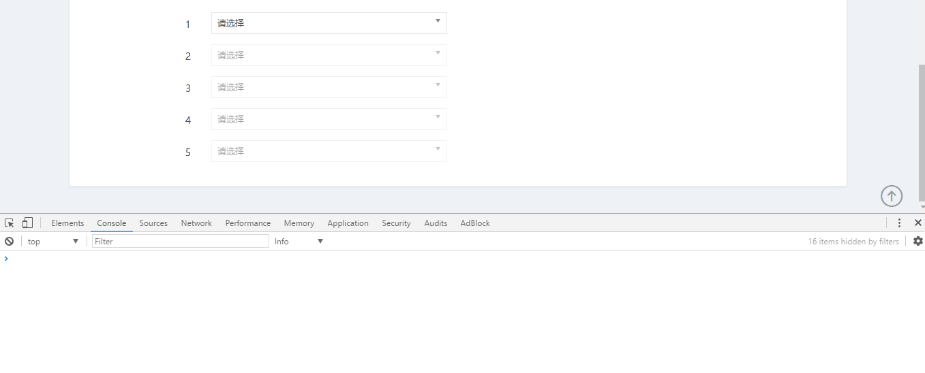The image size is (925, 373).
Task: Open the Sources tab
Action: click(x=153, y=223)
